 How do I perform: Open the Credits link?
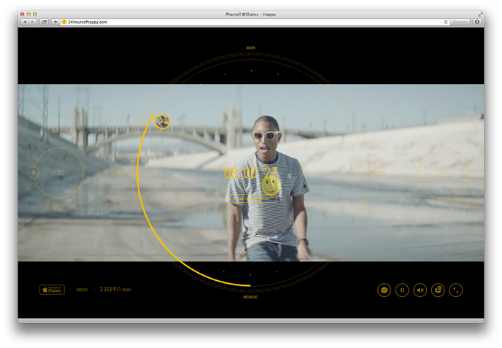tap(82, 290)
